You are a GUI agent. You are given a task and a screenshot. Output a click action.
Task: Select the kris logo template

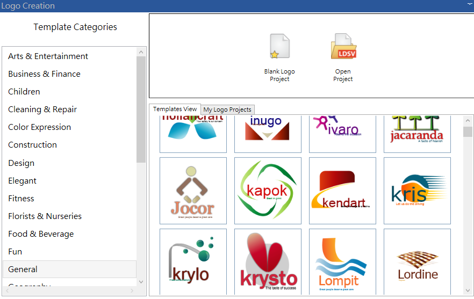[x=417, y=191]
